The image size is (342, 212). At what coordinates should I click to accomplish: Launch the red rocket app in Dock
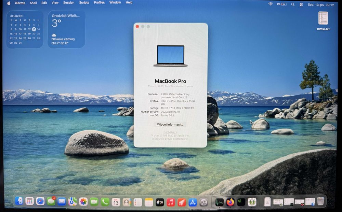182,202
